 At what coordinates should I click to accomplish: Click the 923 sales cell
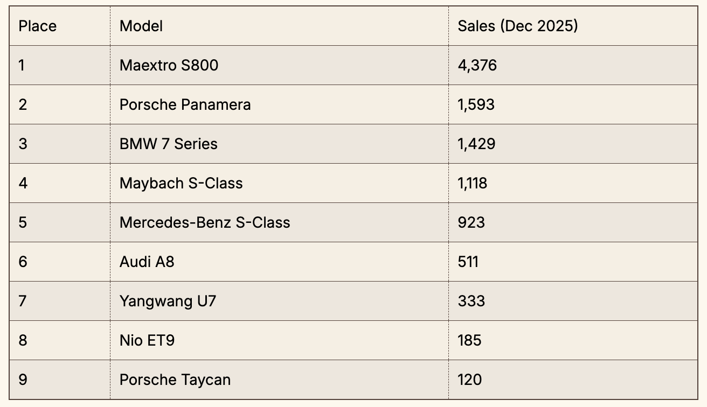pyautogui.click(x=471, y=222)
